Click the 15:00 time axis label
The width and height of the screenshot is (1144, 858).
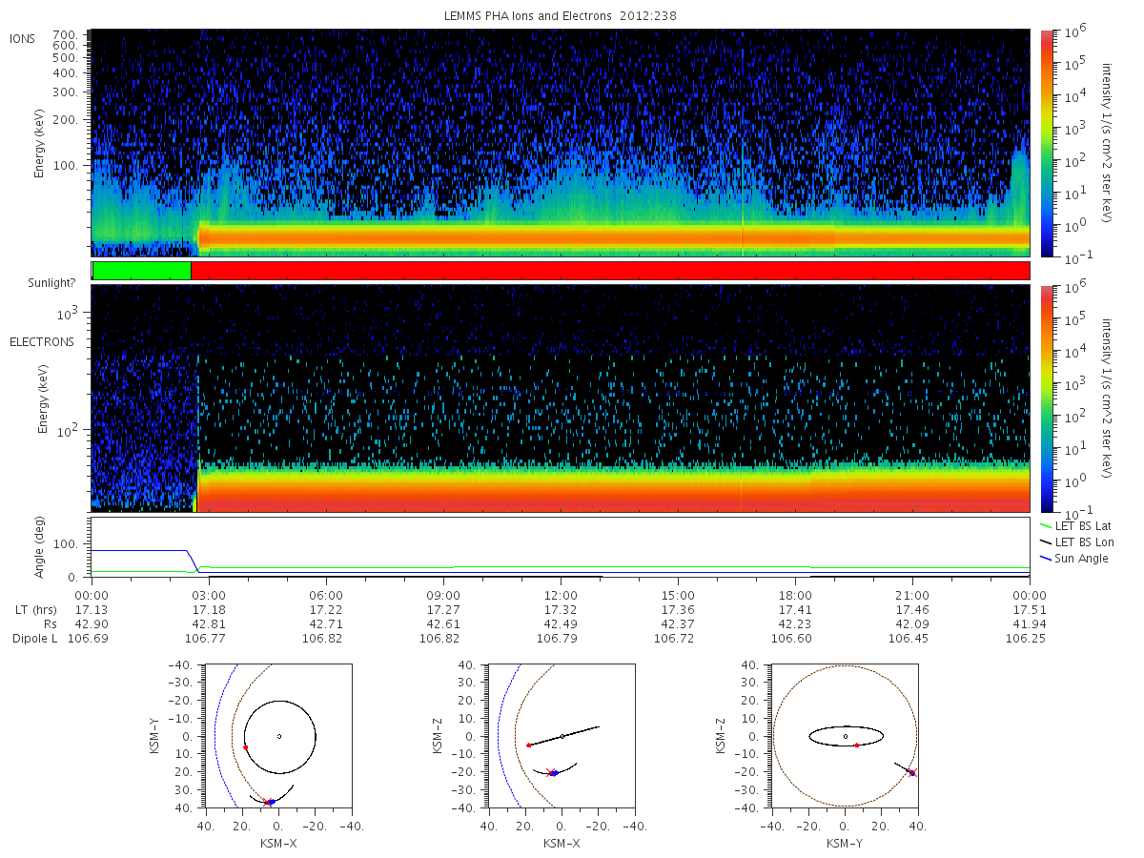678,594
